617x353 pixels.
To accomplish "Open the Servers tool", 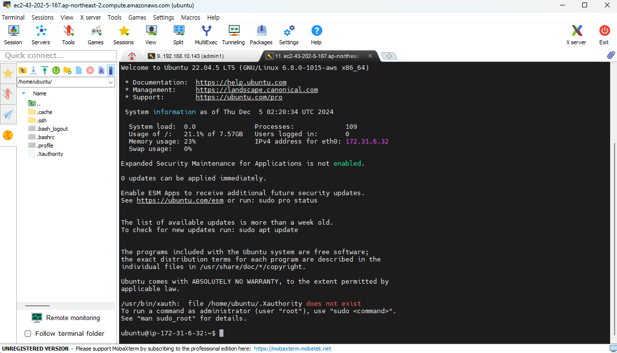I will pyautogui.click(x=41, y=35).
